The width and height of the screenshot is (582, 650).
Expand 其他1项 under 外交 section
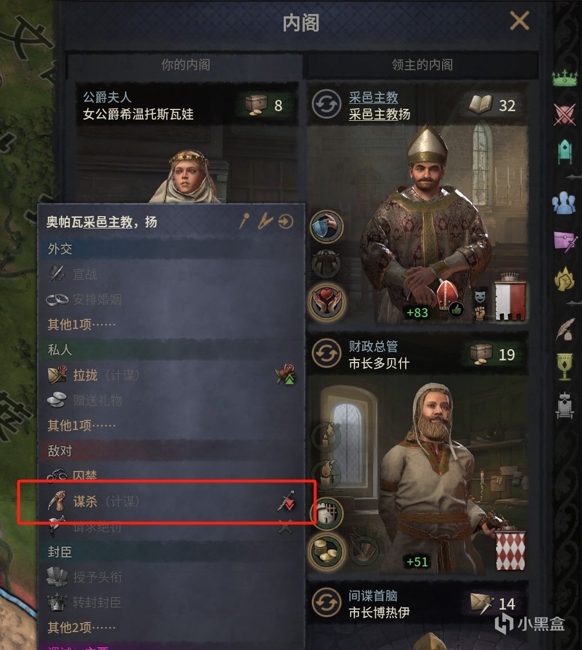pyautogui.click(x=81, y=324)
